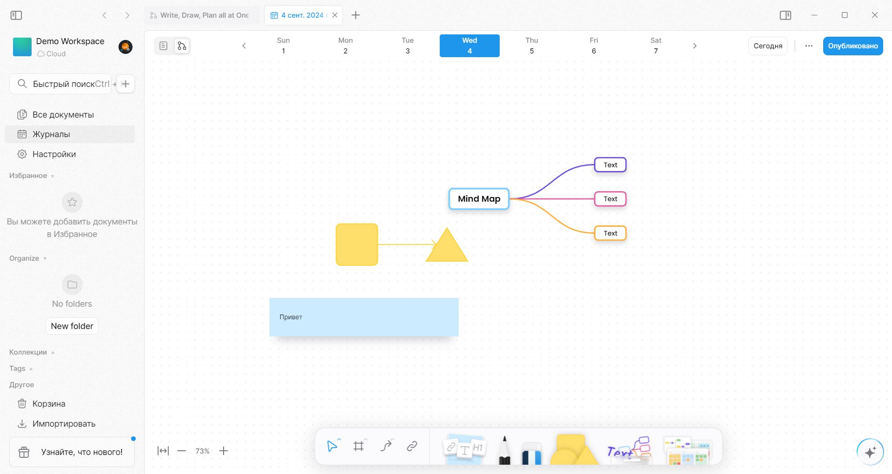
Task: Open a new tab with plus icon
Action: pos(356,15)
